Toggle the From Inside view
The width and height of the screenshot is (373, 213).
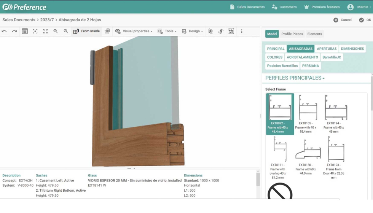click(x=86, y=31)
